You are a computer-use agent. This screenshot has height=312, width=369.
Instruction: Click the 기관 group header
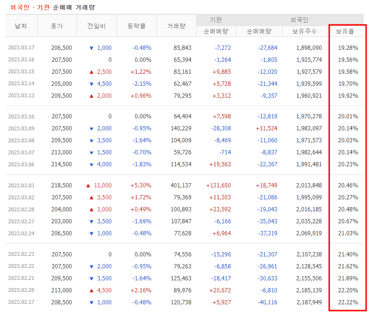pos(216,20)
